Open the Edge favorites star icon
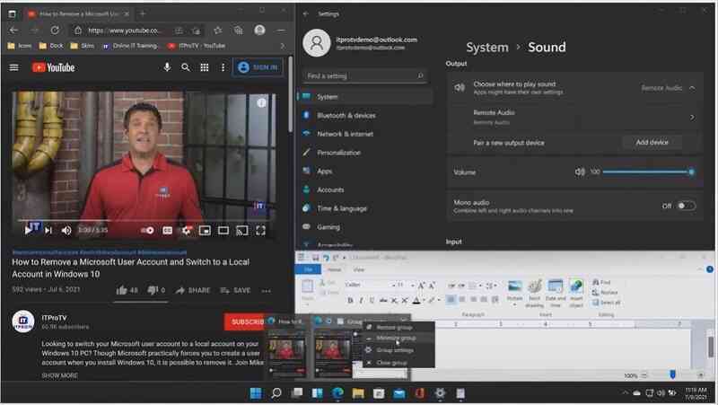Viewport: 718px width, 405px height. [217, 31]
